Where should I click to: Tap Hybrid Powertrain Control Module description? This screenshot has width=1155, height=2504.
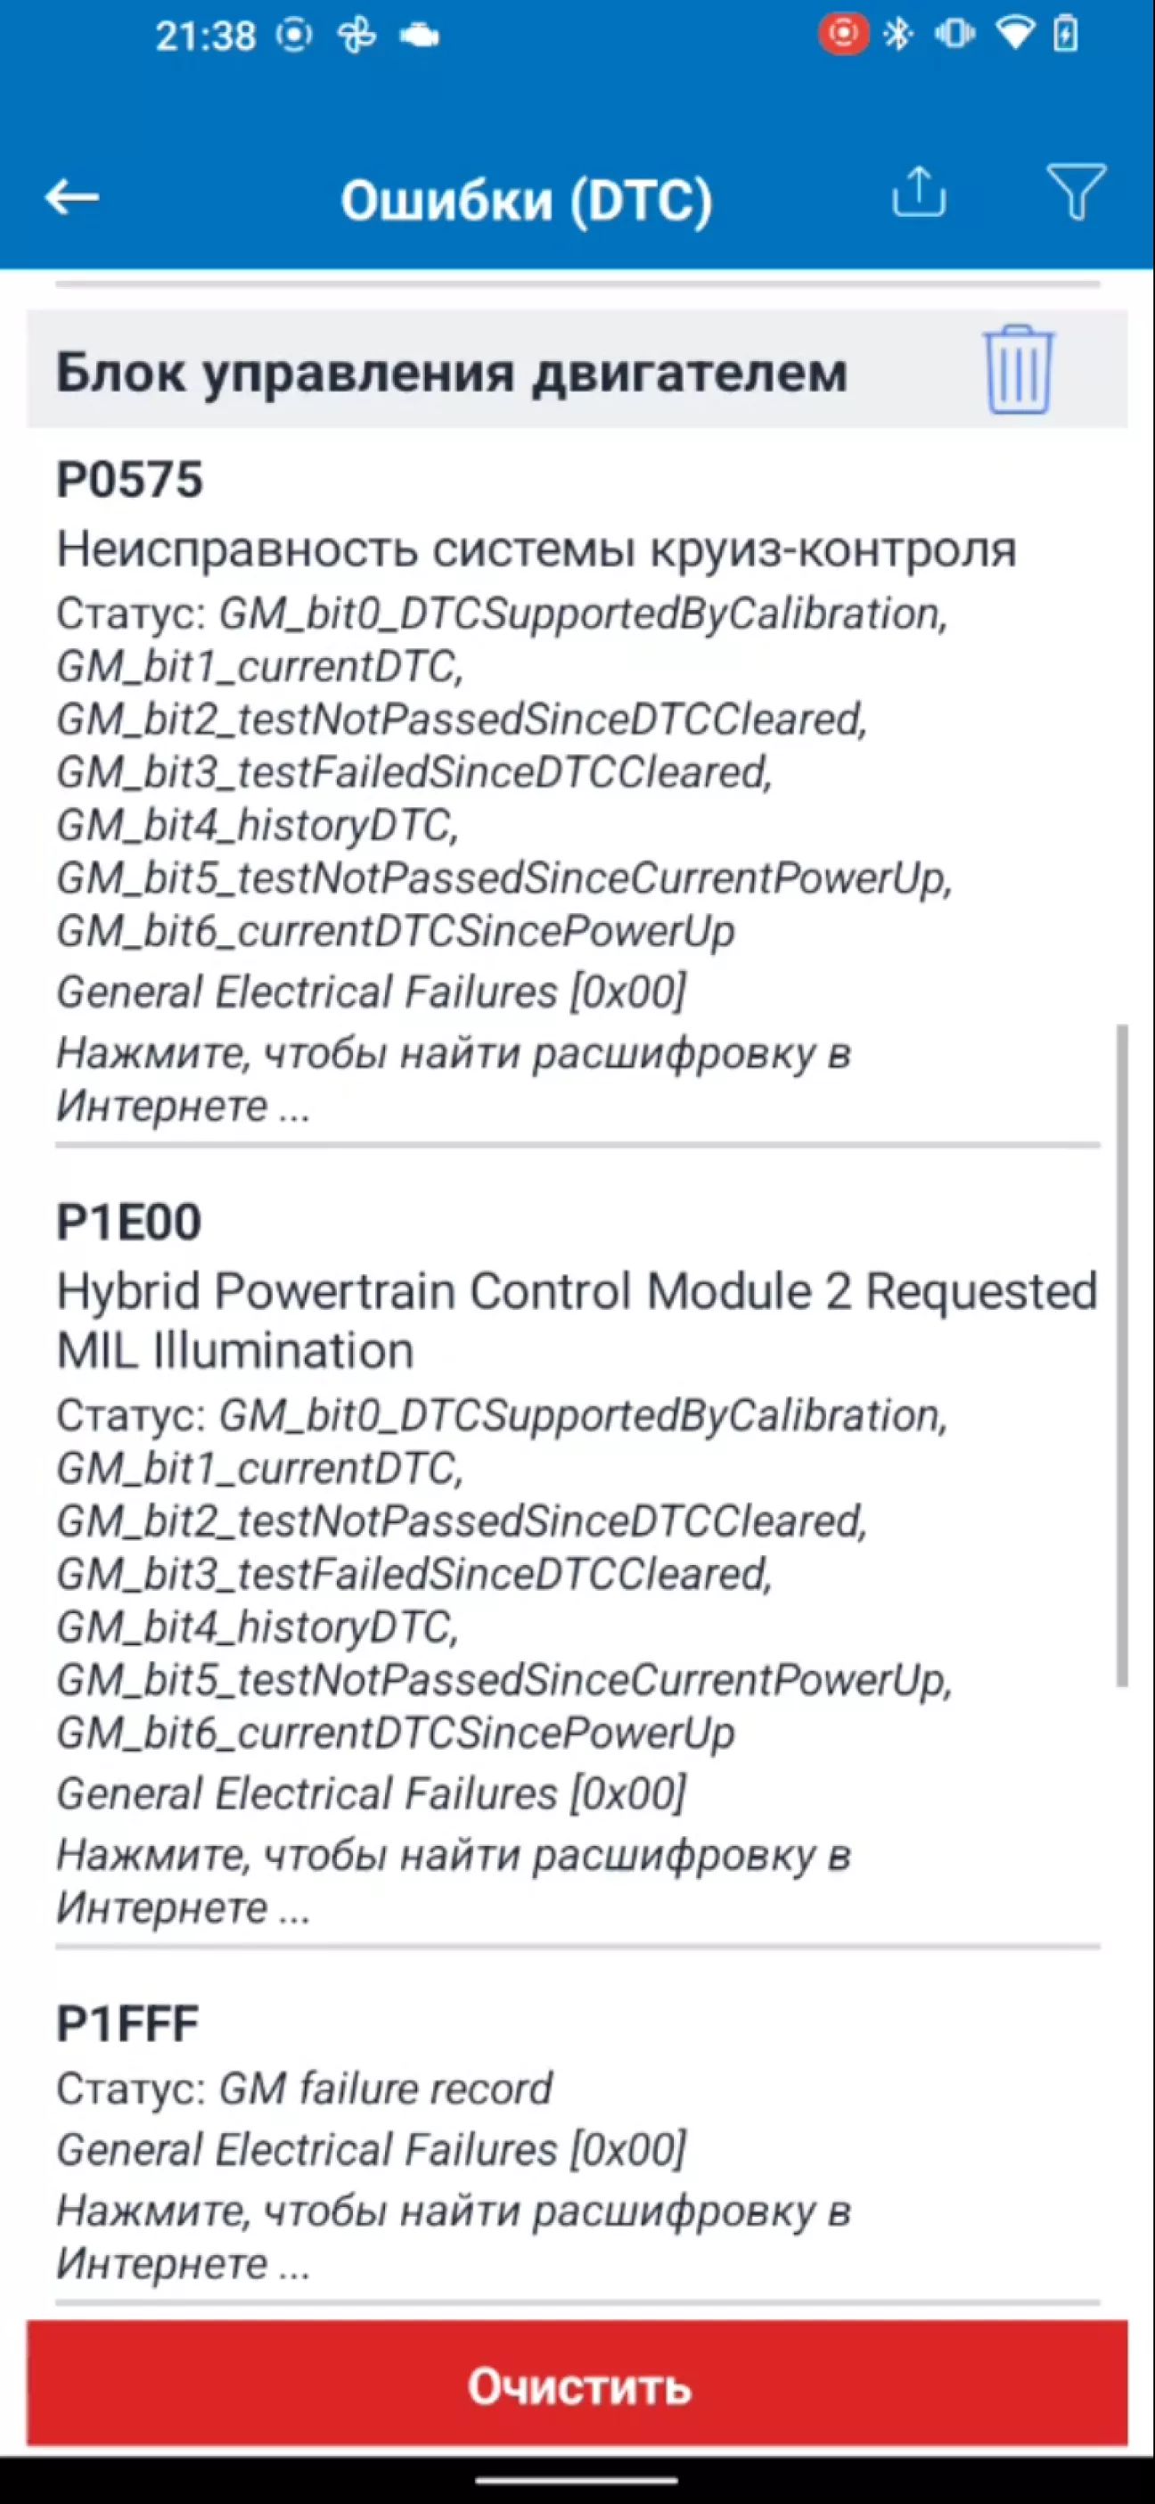[x=576, y=1320]
